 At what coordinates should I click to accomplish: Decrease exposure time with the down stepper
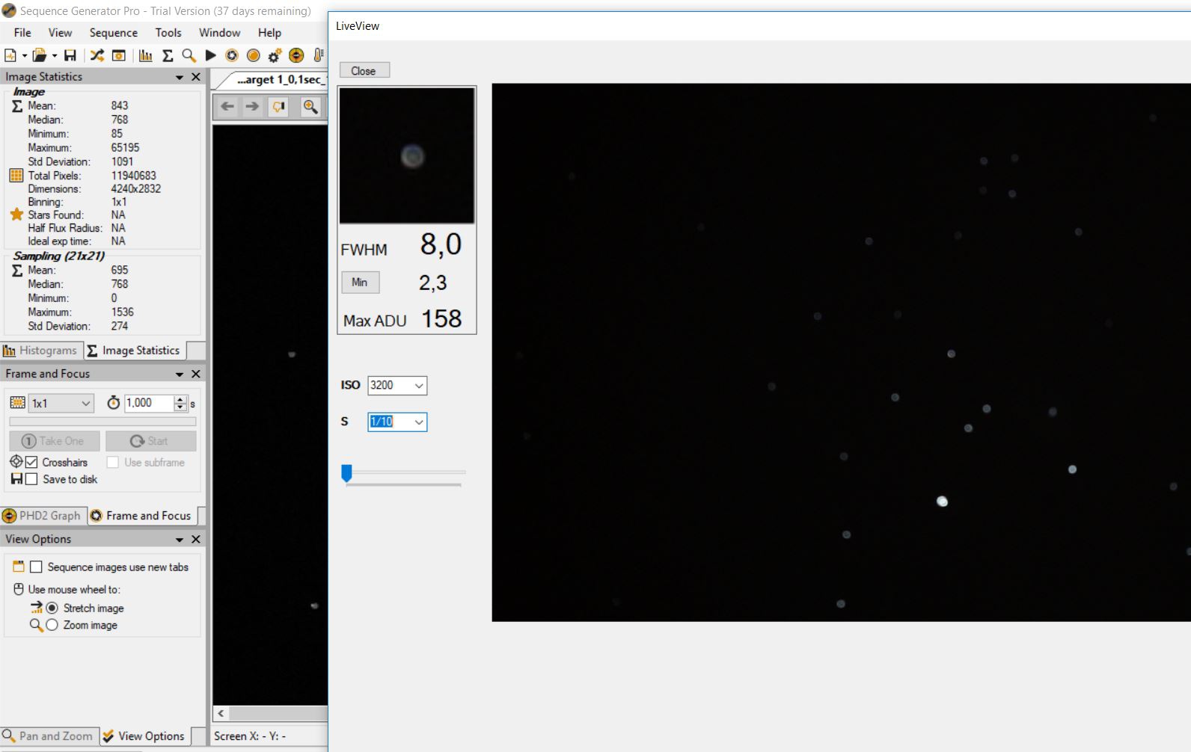pyautogui.click(x=180, y=407)
